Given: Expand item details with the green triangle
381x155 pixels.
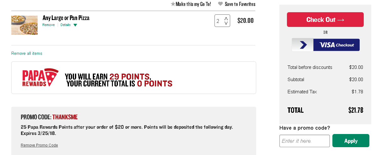Looking at the screenshot, I should point(75,25).
